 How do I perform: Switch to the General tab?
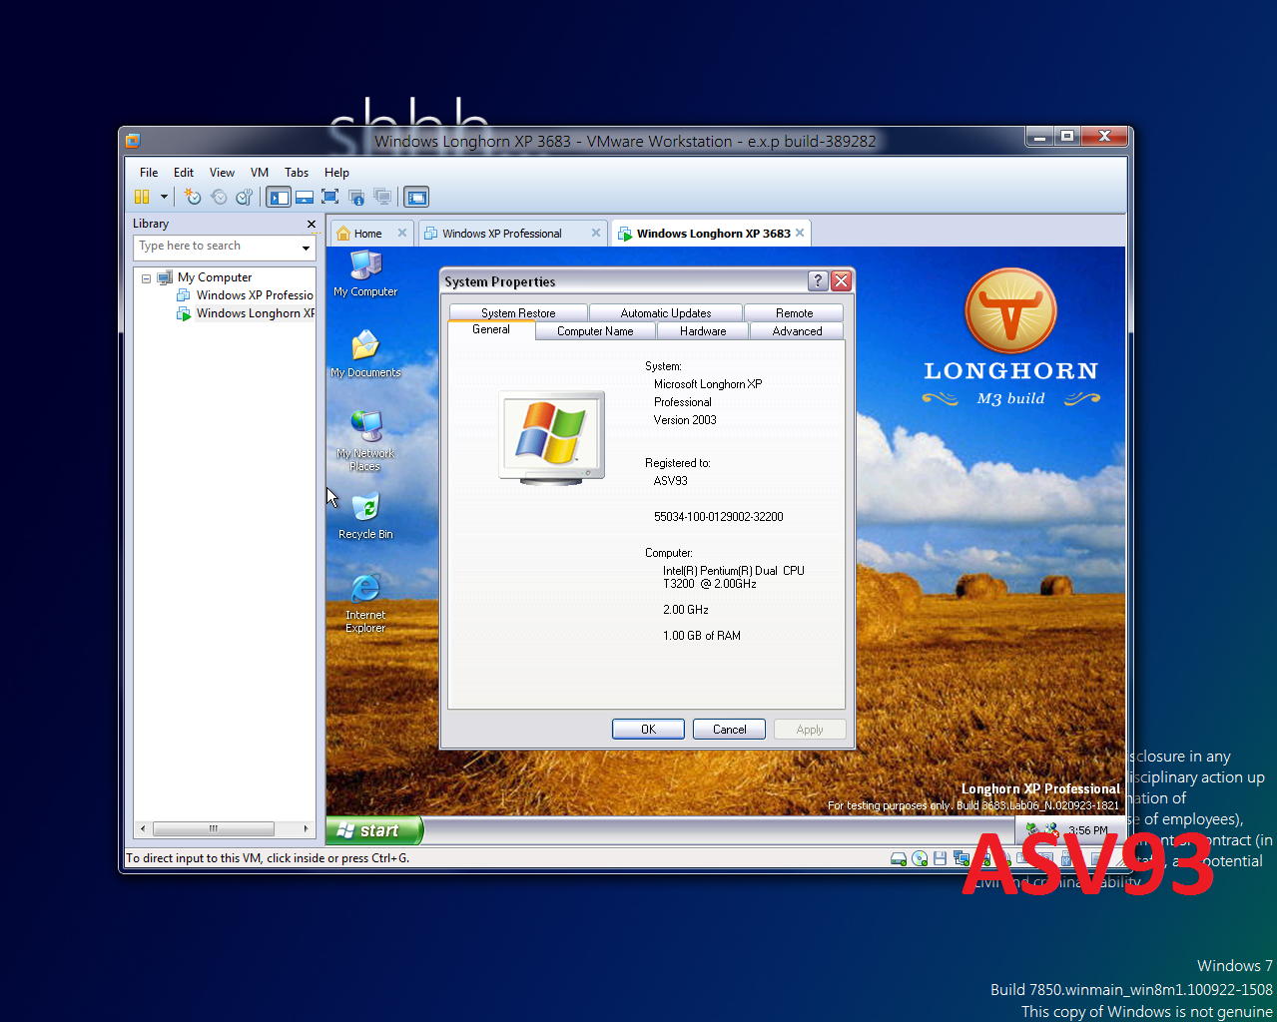[491, 329]
